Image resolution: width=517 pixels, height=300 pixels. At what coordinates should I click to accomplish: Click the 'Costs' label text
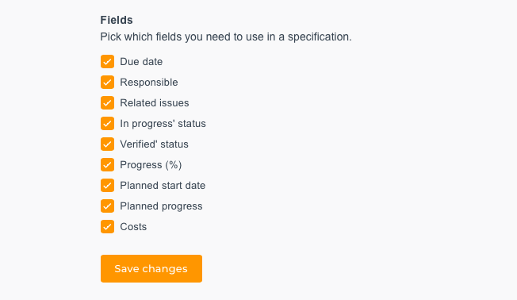133,227
